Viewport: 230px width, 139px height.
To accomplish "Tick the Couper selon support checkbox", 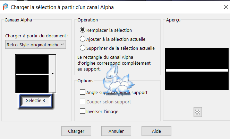I will point(83,102).
